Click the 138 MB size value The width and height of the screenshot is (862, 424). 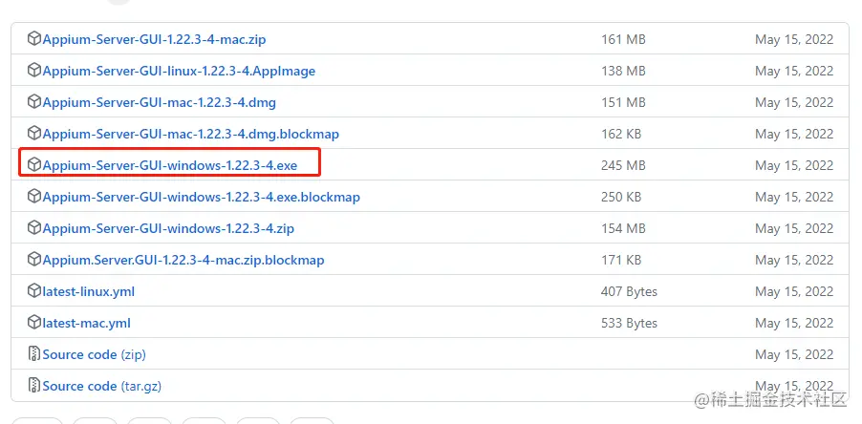coord(623,71)
